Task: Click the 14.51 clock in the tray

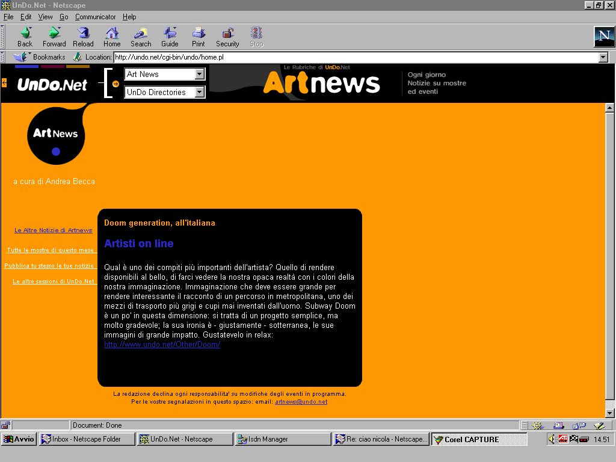Action: click(602, 439)
